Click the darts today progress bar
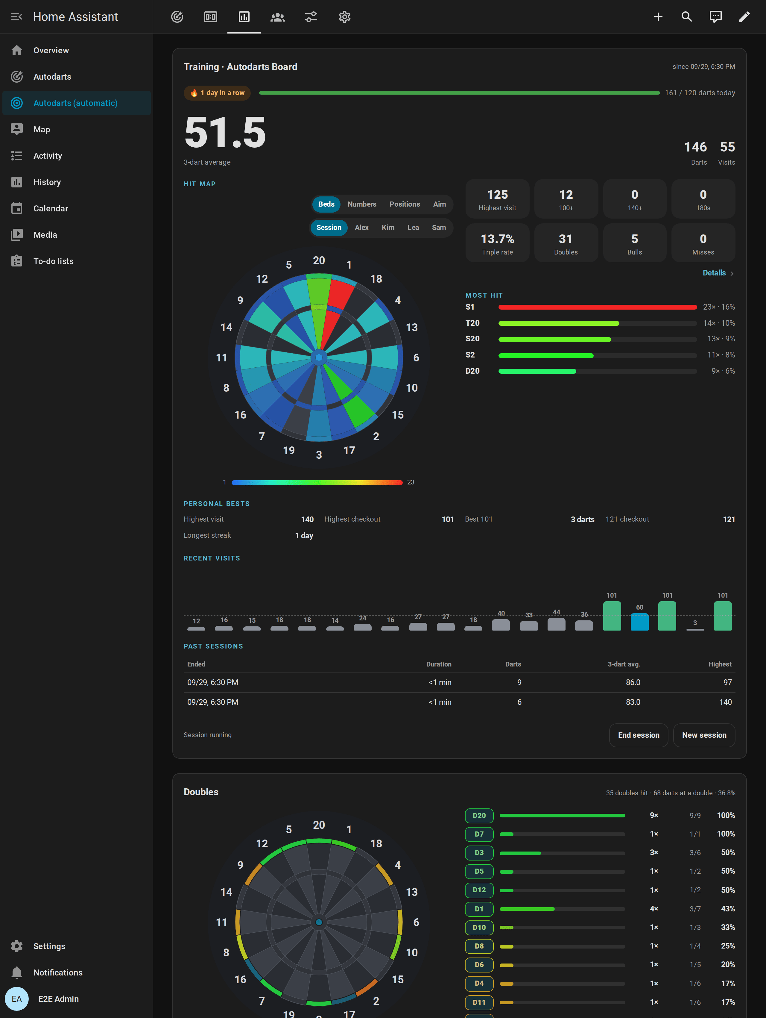Image resolution: width=766 pixels, height=1018 pixels. (459, 93)
